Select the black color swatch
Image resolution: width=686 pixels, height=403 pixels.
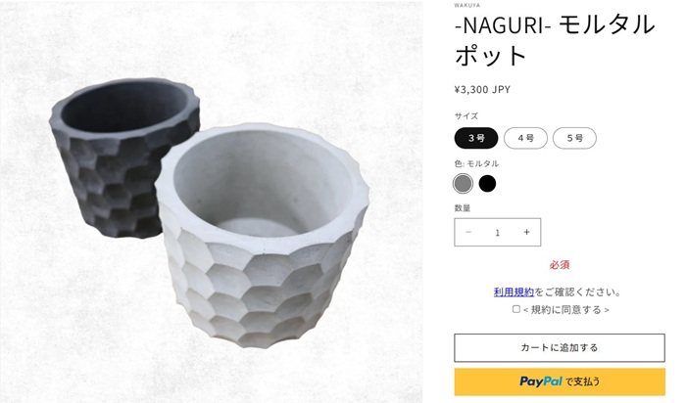487,183
